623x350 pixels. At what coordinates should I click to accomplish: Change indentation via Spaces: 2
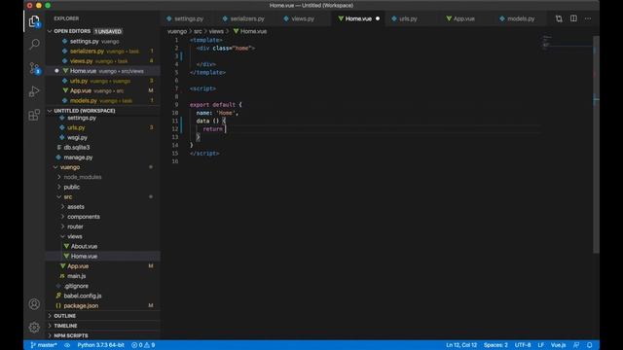pyautogui.click(x=495, y=345)
